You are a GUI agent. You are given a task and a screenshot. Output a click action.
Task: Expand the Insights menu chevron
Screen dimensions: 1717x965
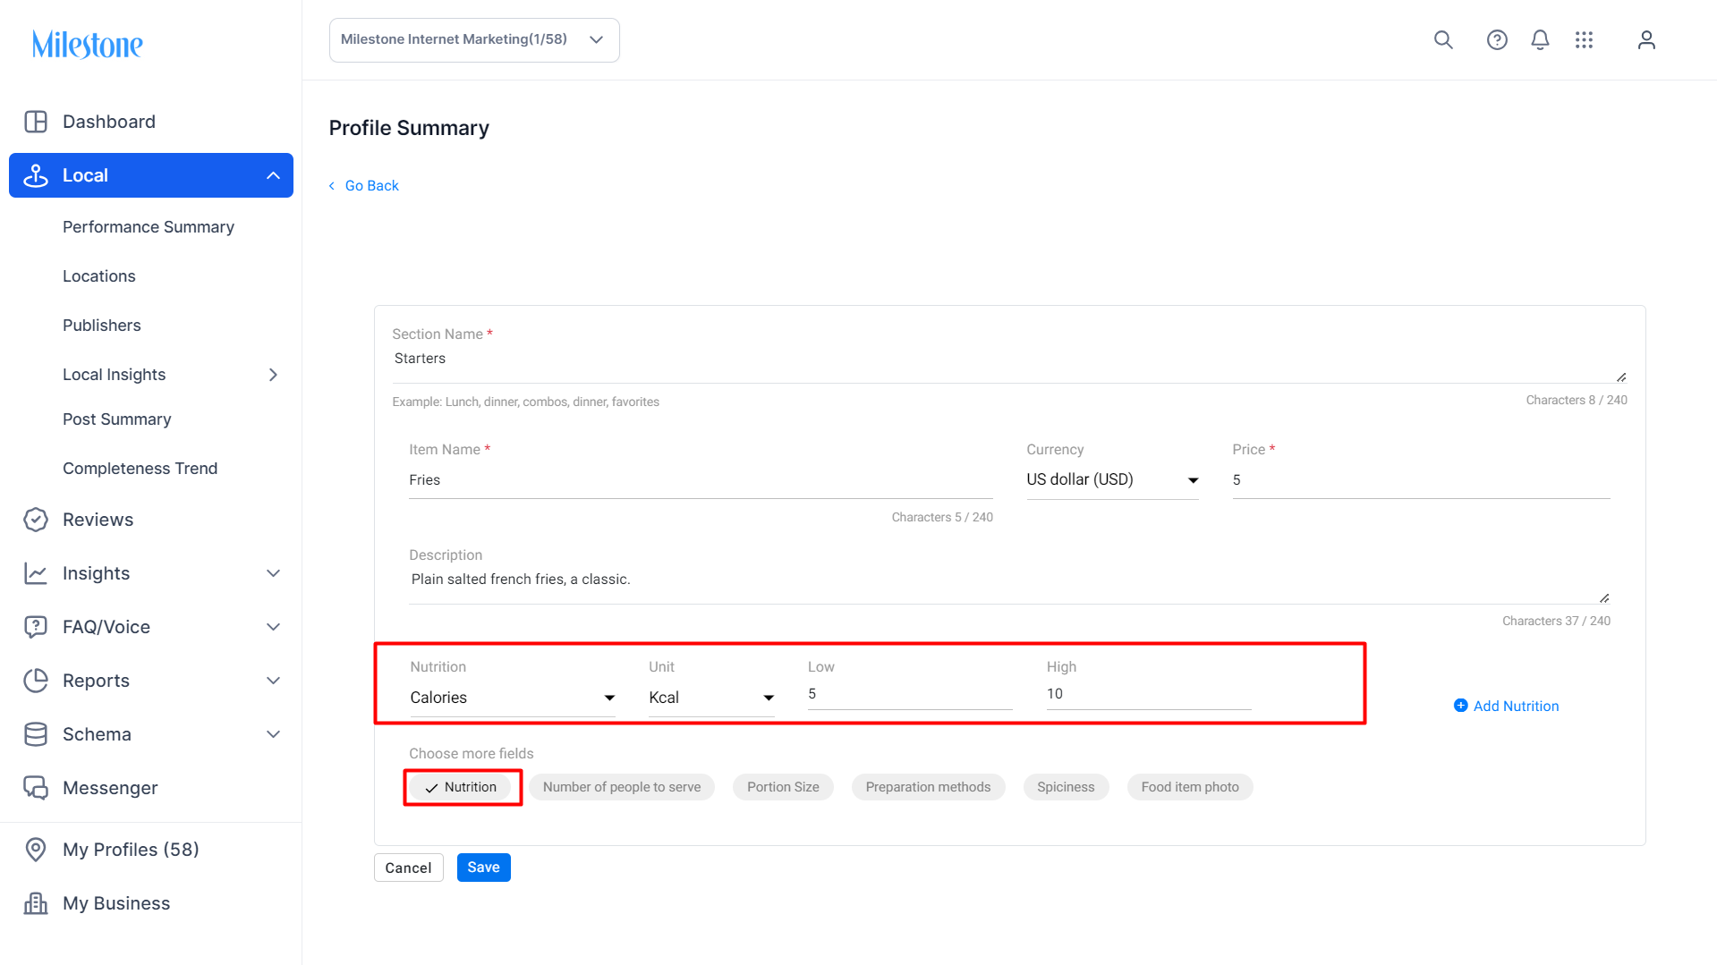pos(274,573)
